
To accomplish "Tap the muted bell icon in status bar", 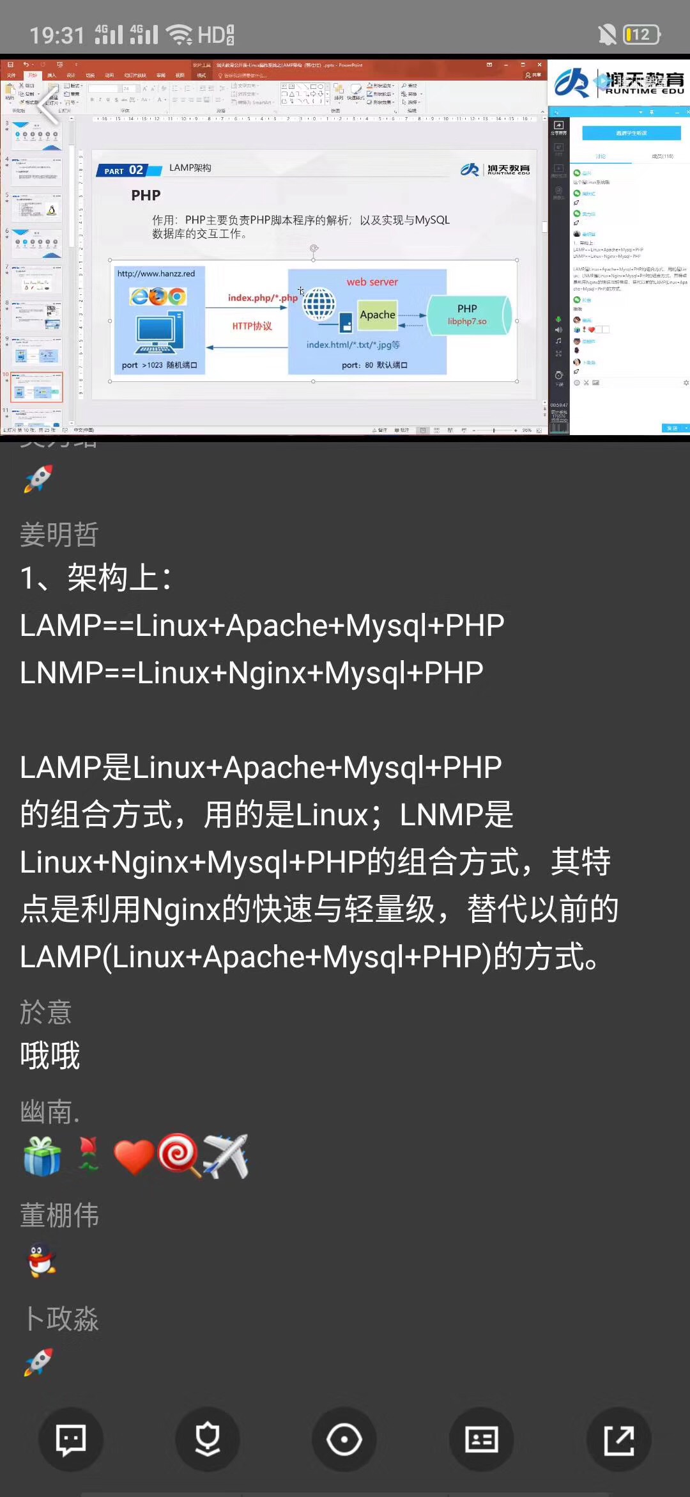I will pyautogui.click(x=607, y=35).
